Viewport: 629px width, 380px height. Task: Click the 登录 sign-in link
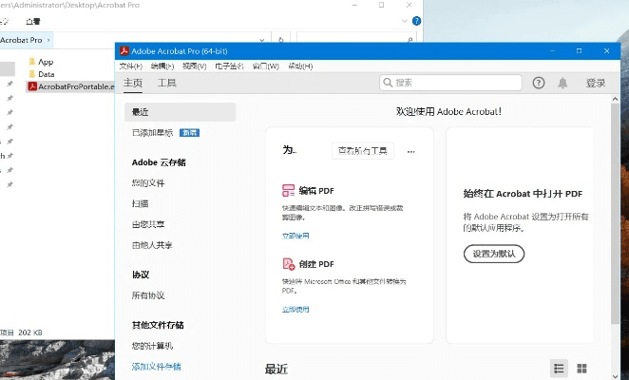[x=596, y=84]
